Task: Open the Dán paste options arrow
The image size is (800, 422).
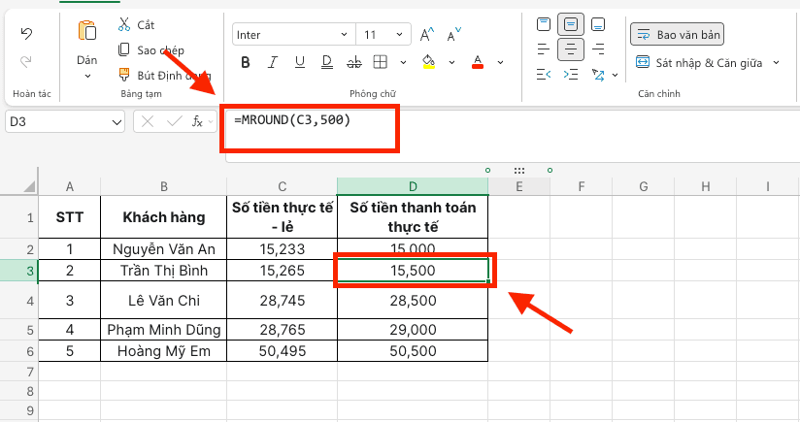Action: pos(87,76)
